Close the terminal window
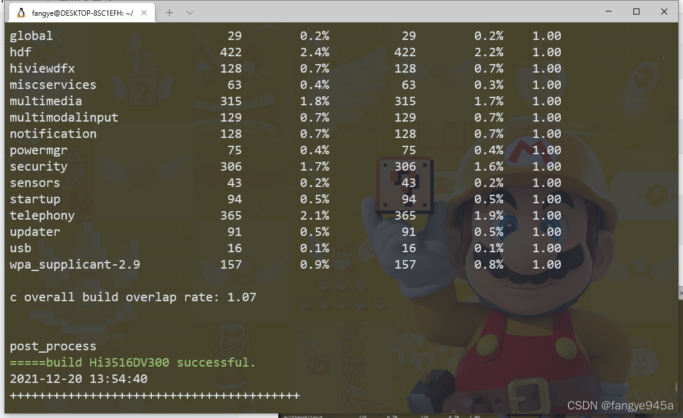Screen dimensions: 683x418 point(664,11)
